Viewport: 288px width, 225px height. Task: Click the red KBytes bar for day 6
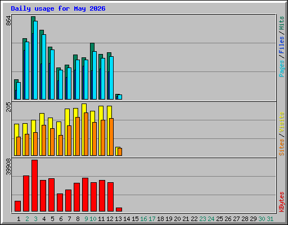click(x=60, y=202)
